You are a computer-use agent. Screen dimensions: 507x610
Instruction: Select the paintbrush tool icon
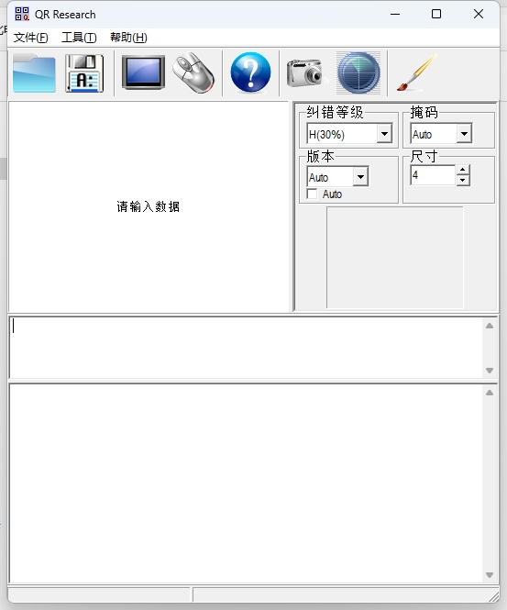pyautogui.click(x=416, y=72)
